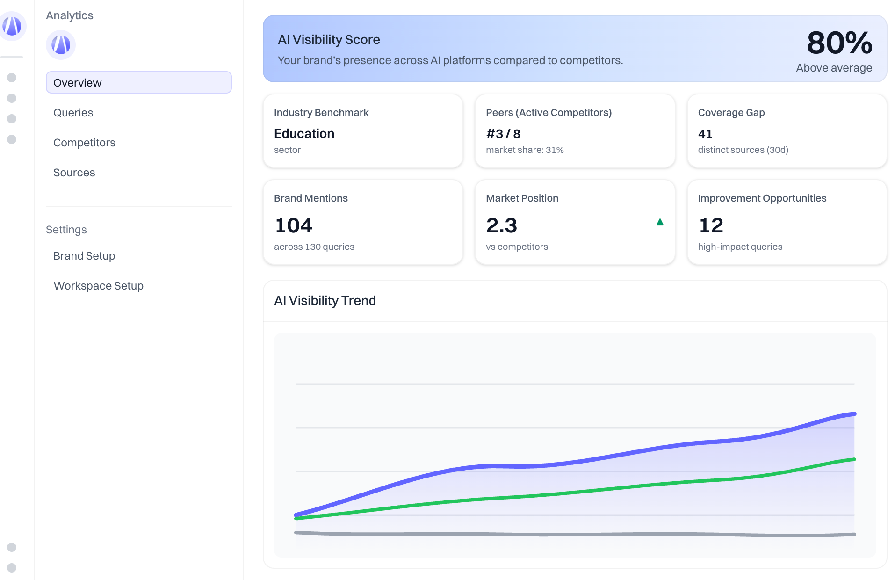Go to the Competitors page
Screen dimensions: 895x580
84,143
